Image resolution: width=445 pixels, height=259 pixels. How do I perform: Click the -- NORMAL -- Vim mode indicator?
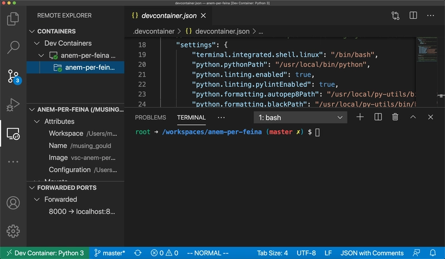tap(207, 253)
